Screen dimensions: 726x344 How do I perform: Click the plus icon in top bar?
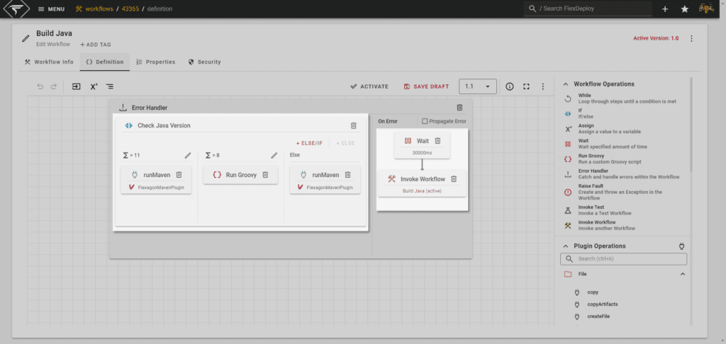[665, 9]
